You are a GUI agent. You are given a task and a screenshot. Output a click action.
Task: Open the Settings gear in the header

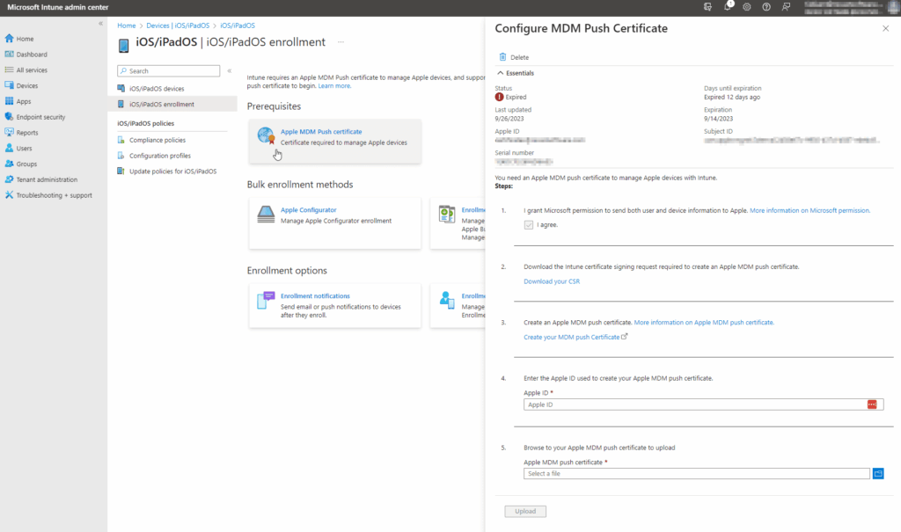[x=747, y=6]
